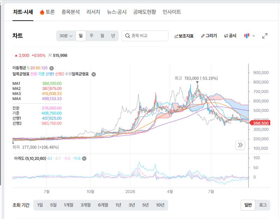Open the 공매도현황 tab

(x=145, y=12)
